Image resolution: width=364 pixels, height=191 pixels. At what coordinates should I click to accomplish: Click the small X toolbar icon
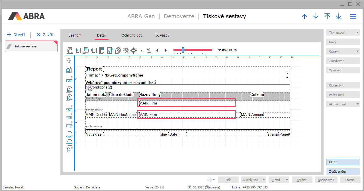tap(141, 51)
